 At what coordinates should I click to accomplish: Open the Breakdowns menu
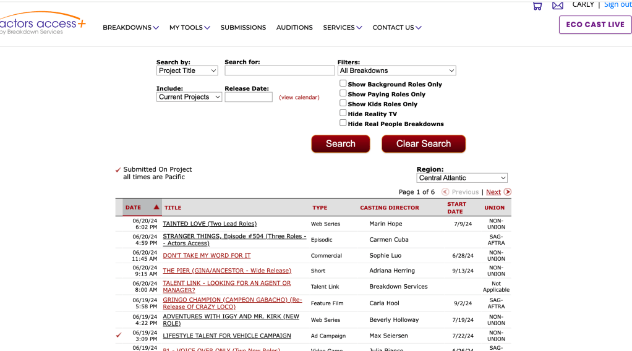130,28
